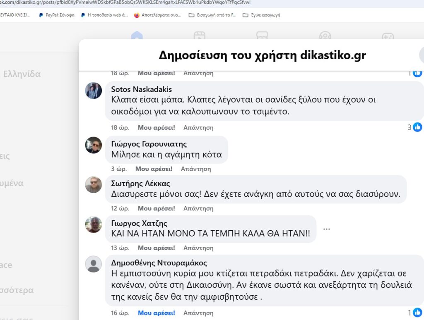Open the Marketplace storefront icon

pyautogui.click(x=262, y=36)
